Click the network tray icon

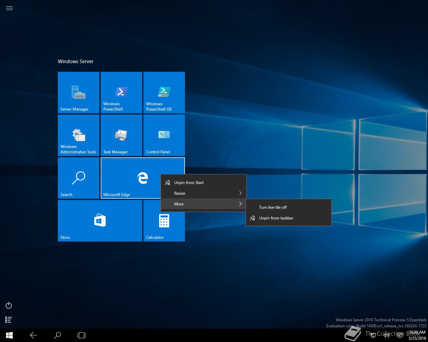pyautogui.click(x=373, y=335)
